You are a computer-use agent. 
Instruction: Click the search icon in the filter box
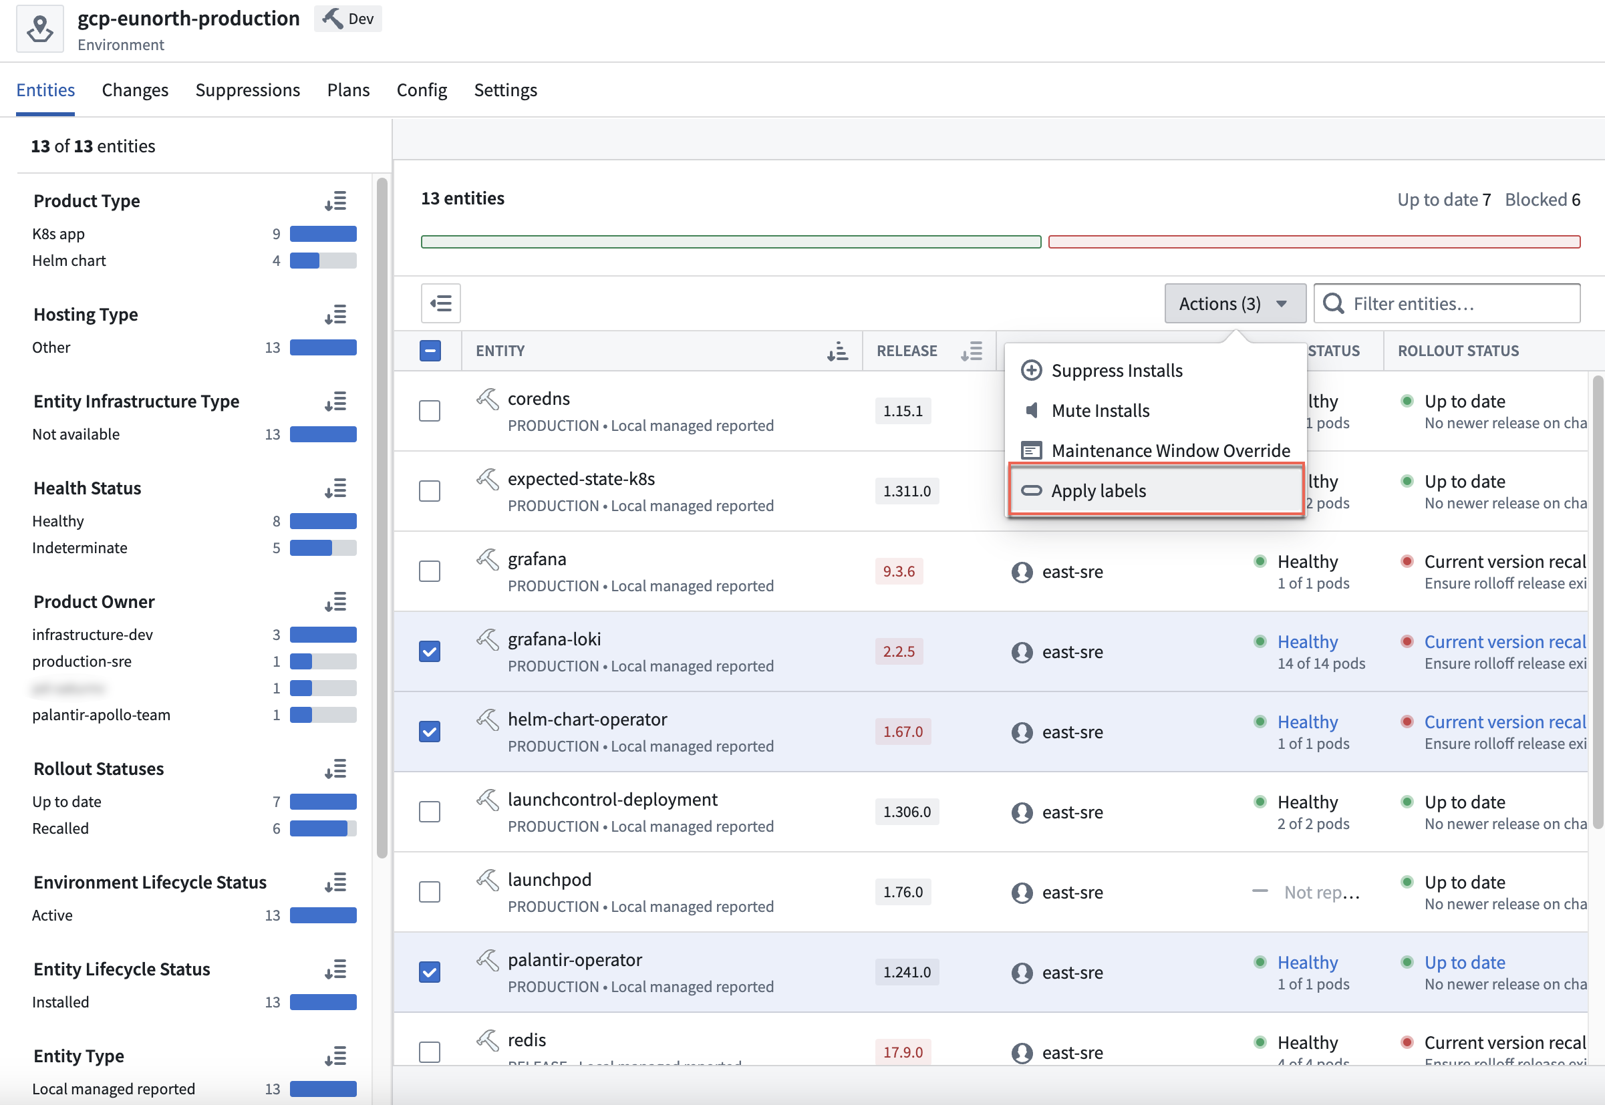click(x=1334, y=303)
